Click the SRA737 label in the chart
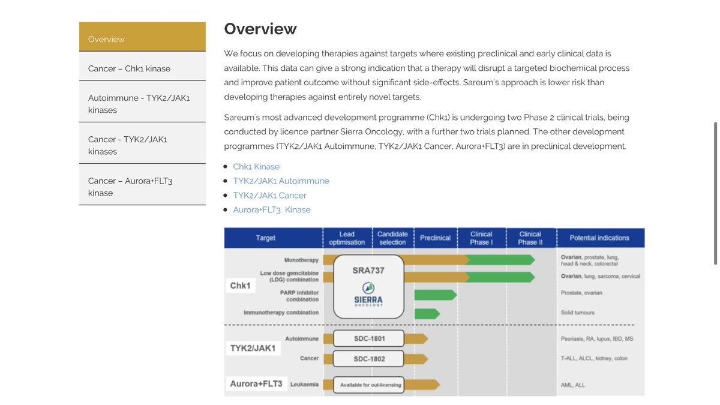 (368, 271)
